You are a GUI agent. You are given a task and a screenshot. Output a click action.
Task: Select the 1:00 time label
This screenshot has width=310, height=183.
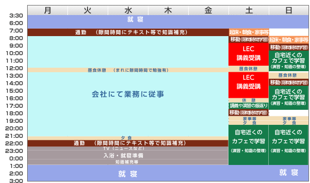(x=16, y=166)
